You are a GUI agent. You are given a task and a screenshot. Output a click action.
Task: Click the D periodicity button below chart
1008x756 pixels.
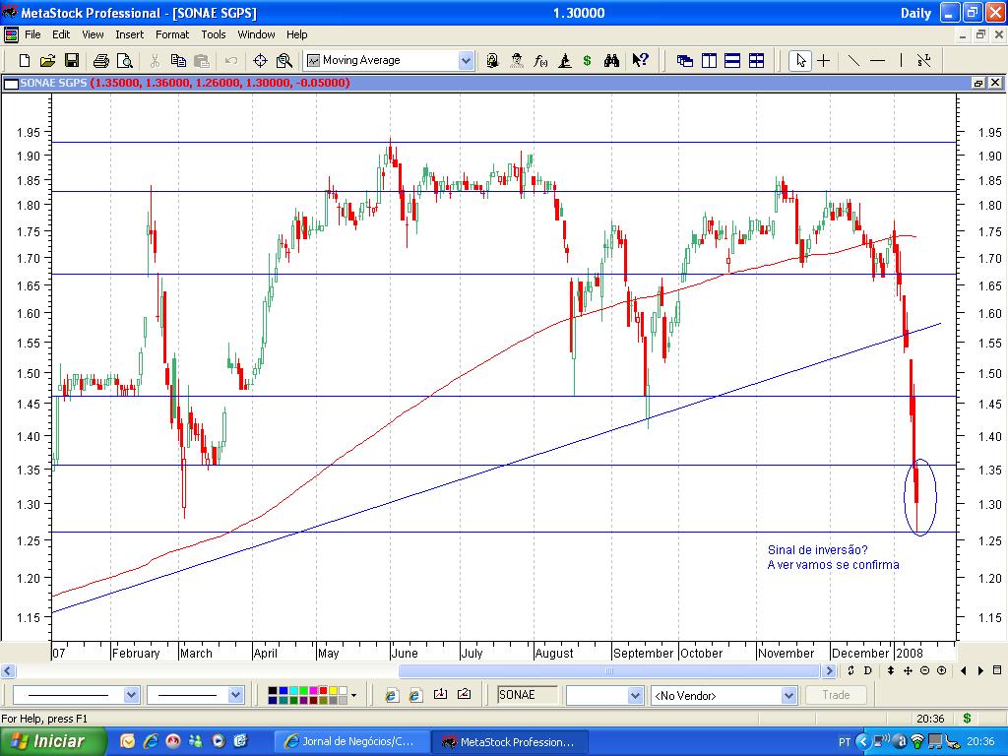868,670
